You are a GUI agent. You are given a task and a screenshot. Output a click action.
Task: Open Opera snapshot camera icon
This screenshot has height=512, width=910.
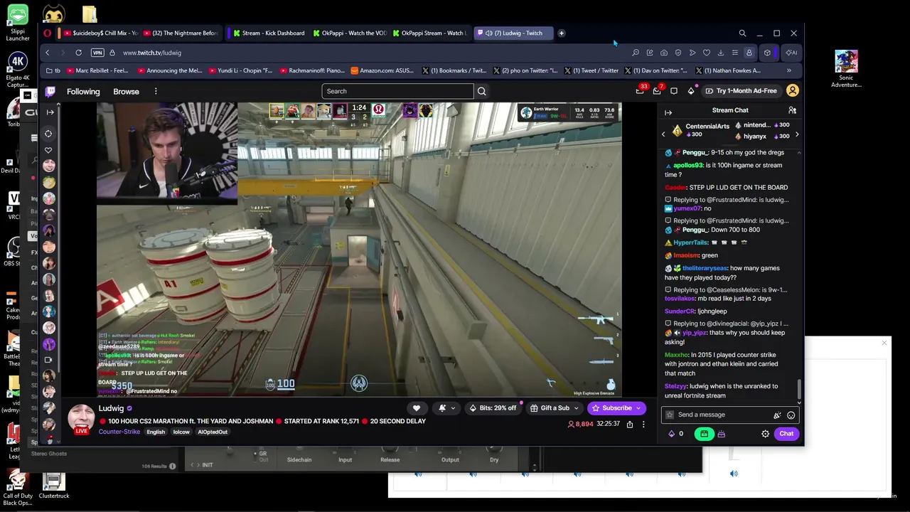663,53
